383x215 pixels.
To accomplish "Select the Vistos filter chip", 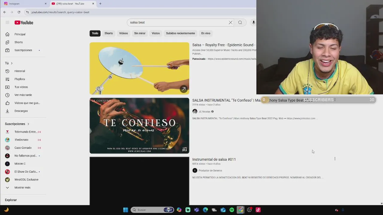I will point(156,33).
